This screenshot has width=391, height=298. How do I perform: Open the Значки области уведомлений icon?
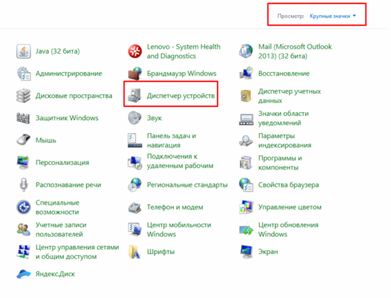pos(246,119)
